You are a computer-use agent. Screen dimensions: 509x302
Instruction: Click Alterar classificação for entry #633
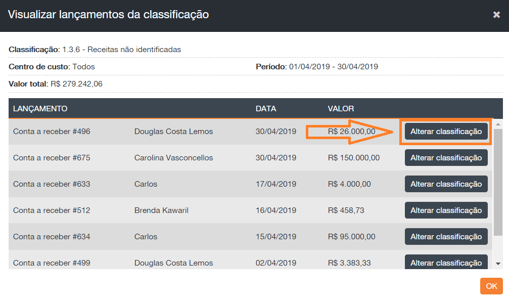click(446, 184)
